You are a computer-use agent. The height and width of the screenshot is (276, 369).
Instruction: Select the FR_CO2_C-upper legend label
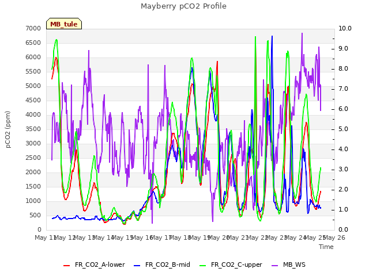236,264
